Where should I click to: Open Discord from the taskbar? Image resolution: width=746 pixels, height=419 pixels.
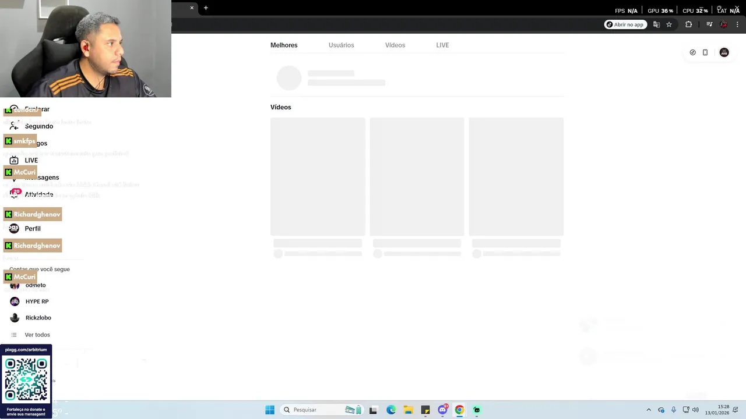coord(442,410)
